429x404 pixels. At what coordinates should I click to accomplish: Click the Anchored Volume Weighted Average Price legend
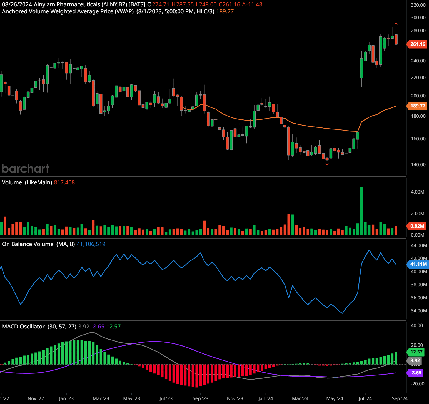68,11
